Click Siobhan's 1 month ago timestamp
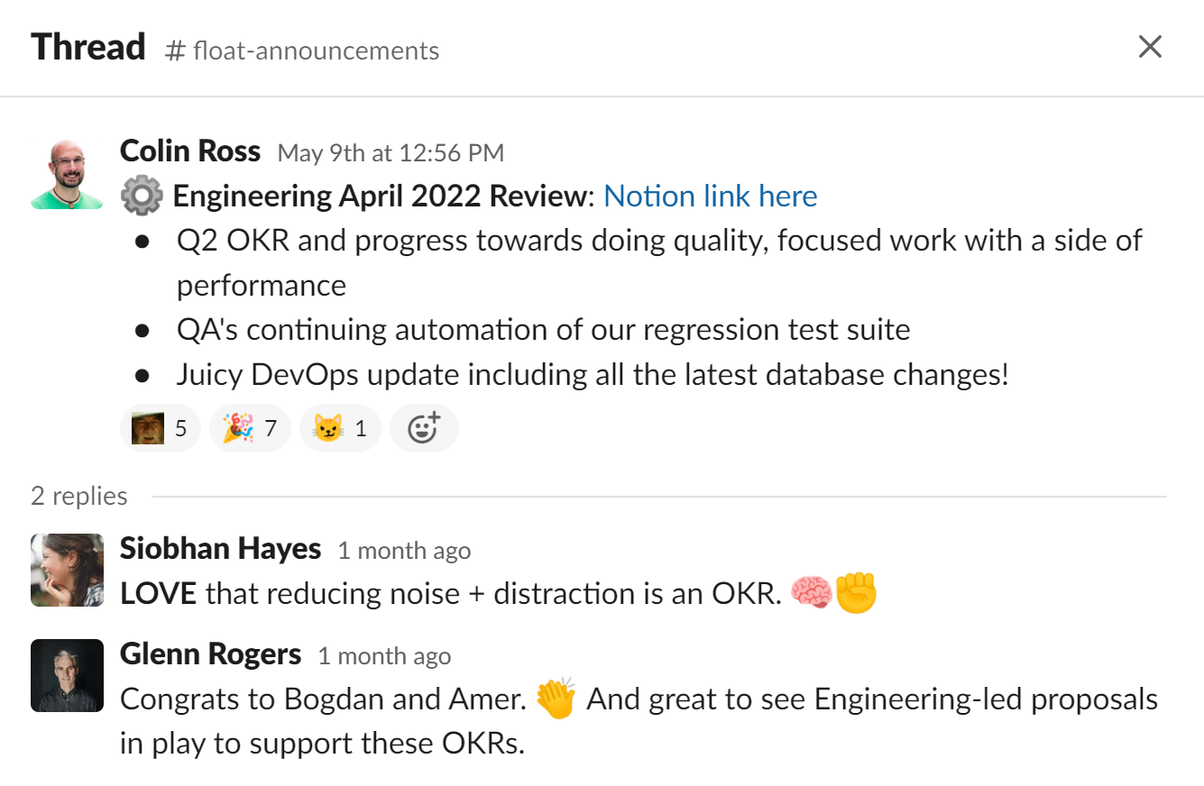 click(x=404, y=551)
